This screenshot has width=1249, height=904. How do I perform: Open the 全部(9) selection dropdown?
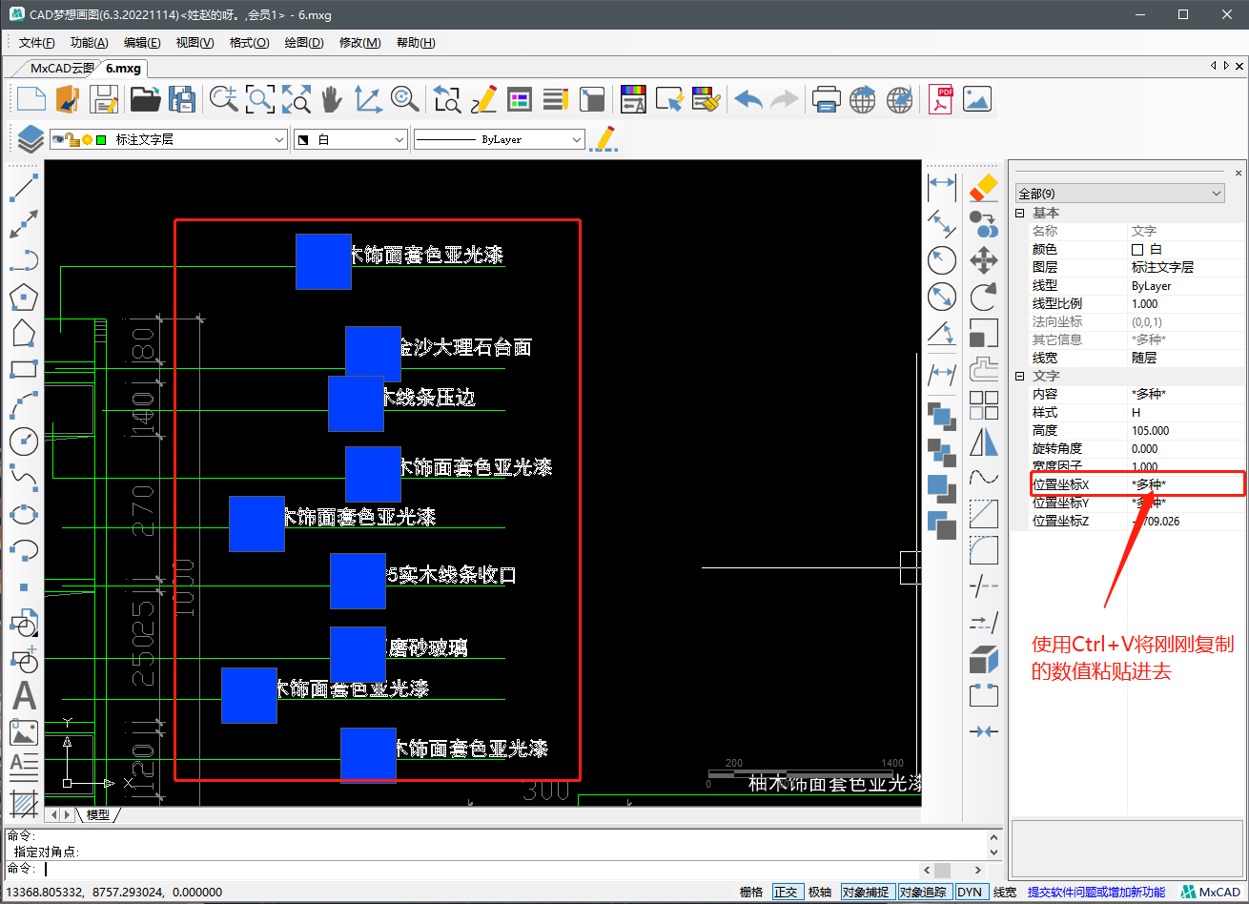coord(1119,194)
